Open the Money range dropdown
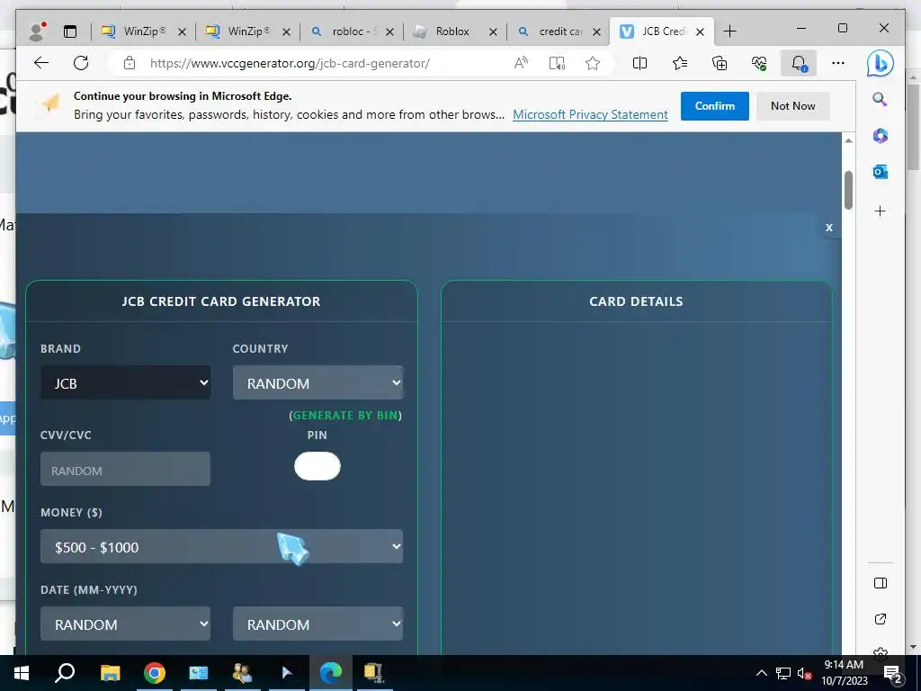 coord(221,546)
